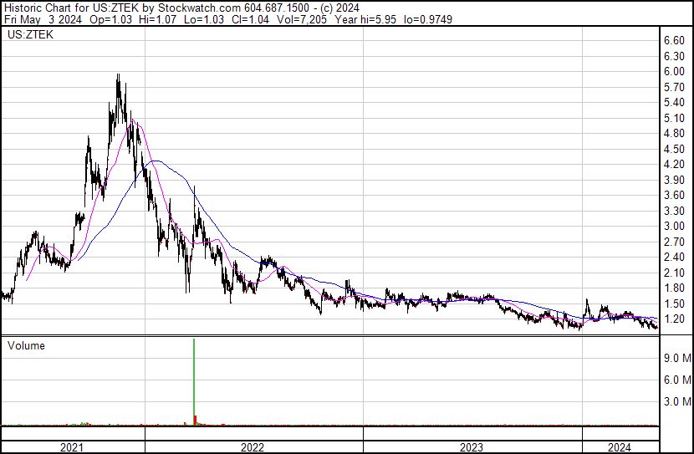This screenshot has height=454, width=694.
Task: Click the 3.00 price axis label
Action: [x=674, y=226]
